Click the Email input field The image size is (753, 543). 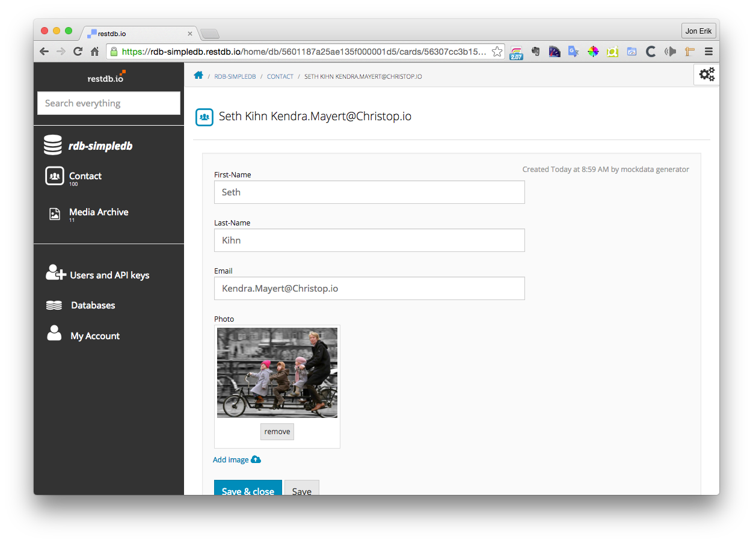coord(369,288)
